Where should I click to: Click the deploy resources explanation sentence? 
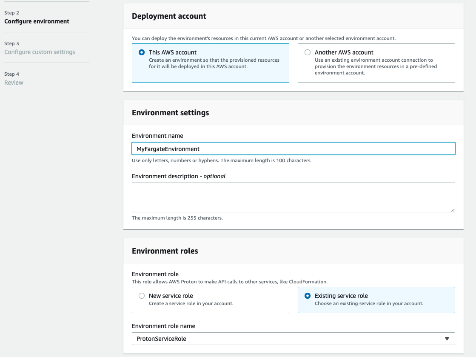tap(263, 39)
